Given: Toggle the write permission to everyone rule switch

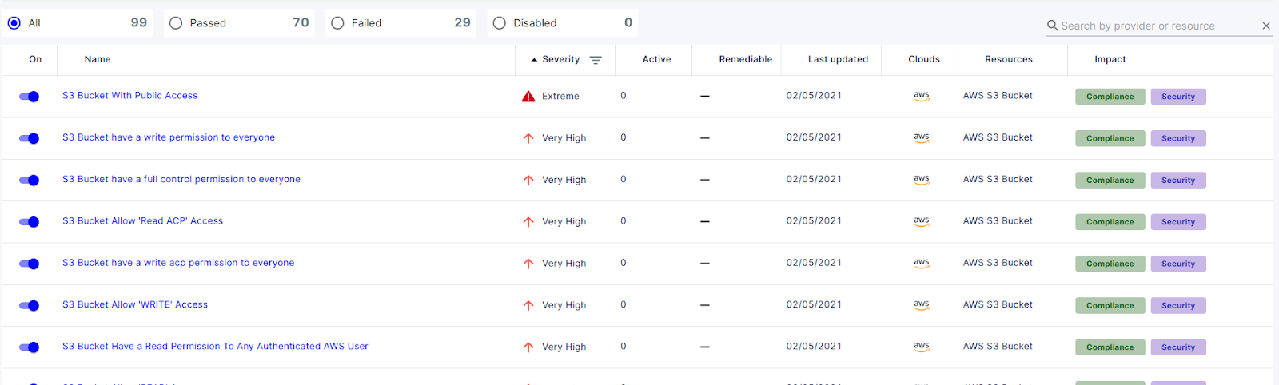Looking at the screenshot, I should (29, 138).
